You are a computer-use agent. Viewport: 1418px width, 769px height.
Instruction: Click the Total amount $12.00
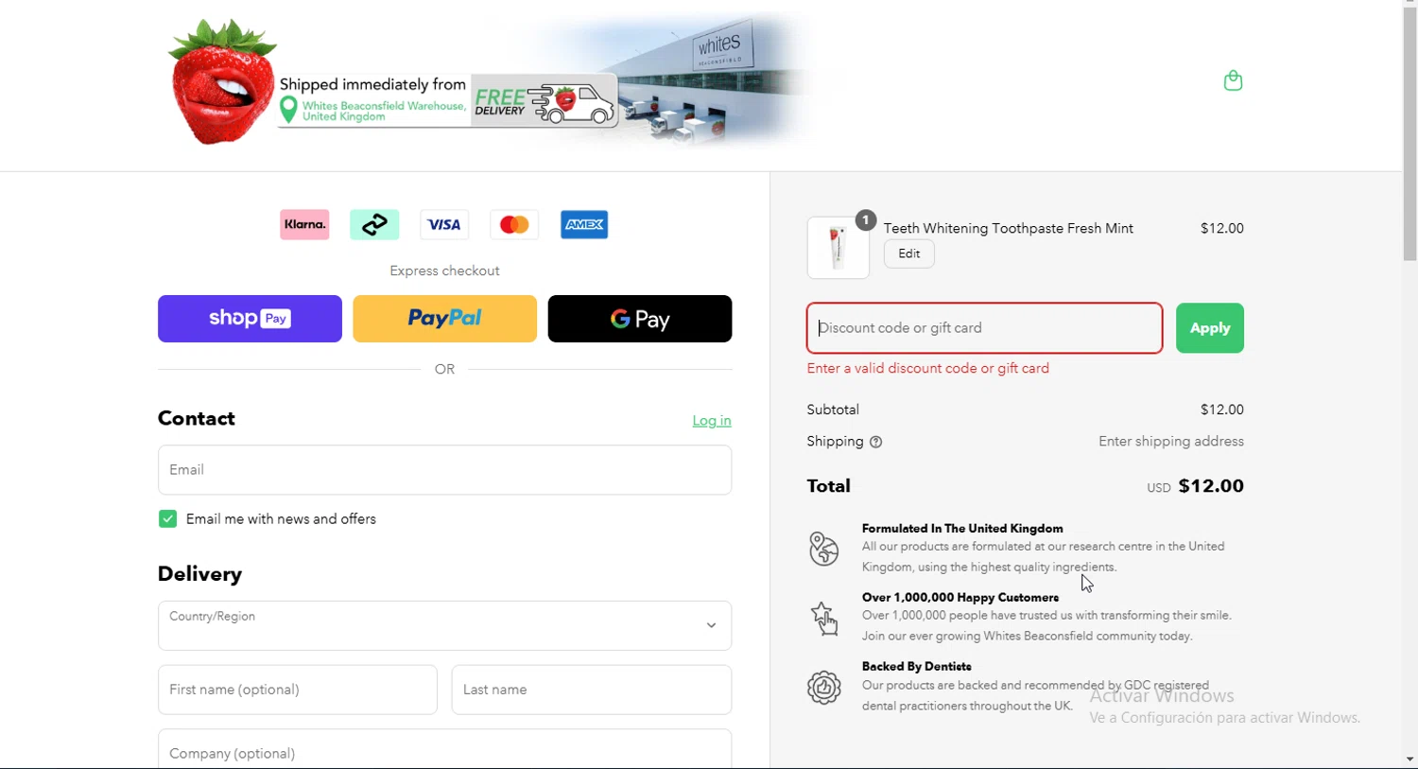point(1211,486)
